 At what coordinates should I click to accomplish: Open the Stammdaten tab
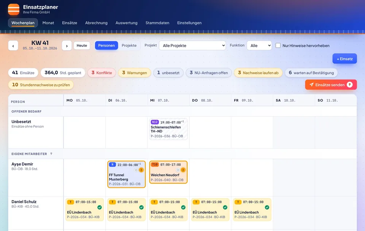(157, 23)
